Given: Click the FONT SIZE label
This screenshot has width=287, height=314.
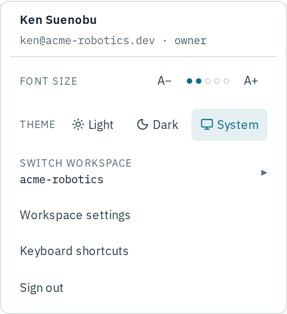Looking at the screenshot, I should coord(49,81).
